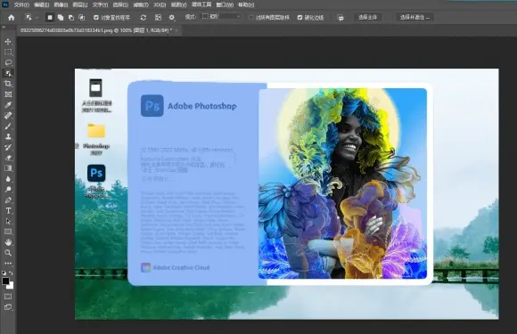Select the Spot Healing Brush tool
The width and height of the screenshot is (517, 334).
8,115
